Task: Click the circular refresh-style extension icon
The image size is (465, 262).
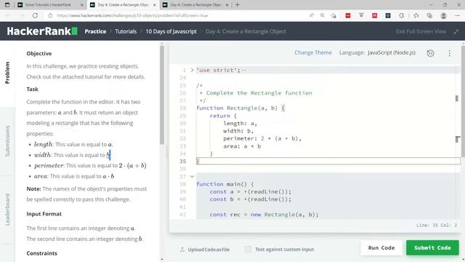Action: (x=402, y=15)
